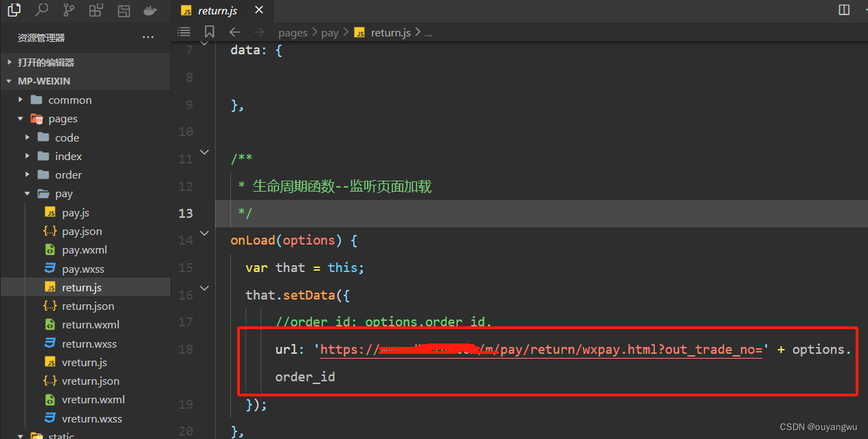Click the outline list icon in toolbar

(184, 32)
